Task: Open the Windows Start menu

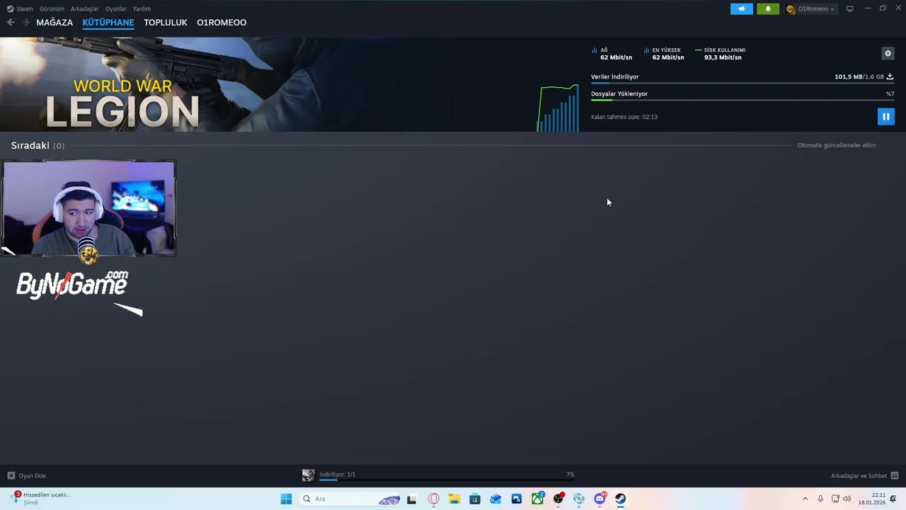Action: coord(286,499)
